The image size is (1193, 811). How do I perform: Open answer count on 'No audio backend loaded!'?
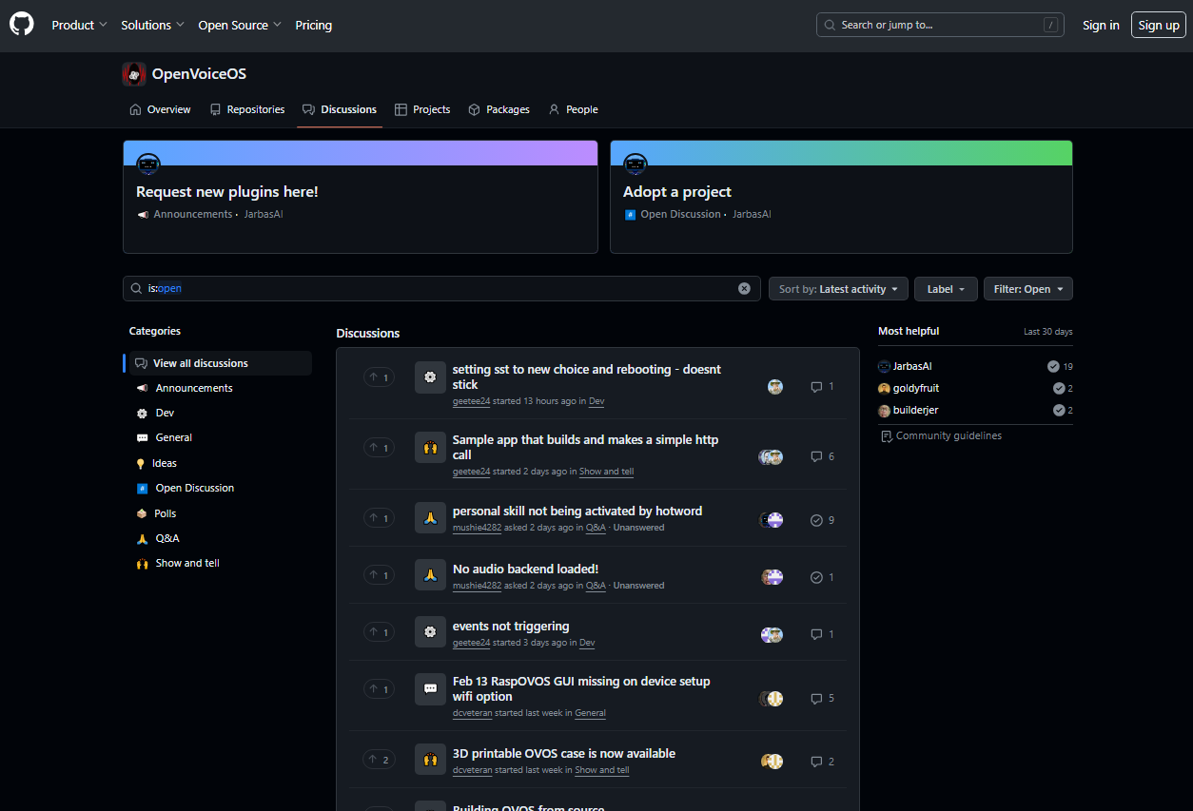822,577
